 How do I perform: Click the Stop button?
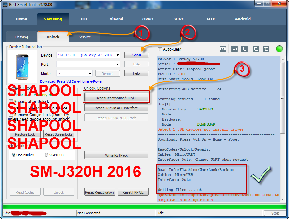pos(275,213)
